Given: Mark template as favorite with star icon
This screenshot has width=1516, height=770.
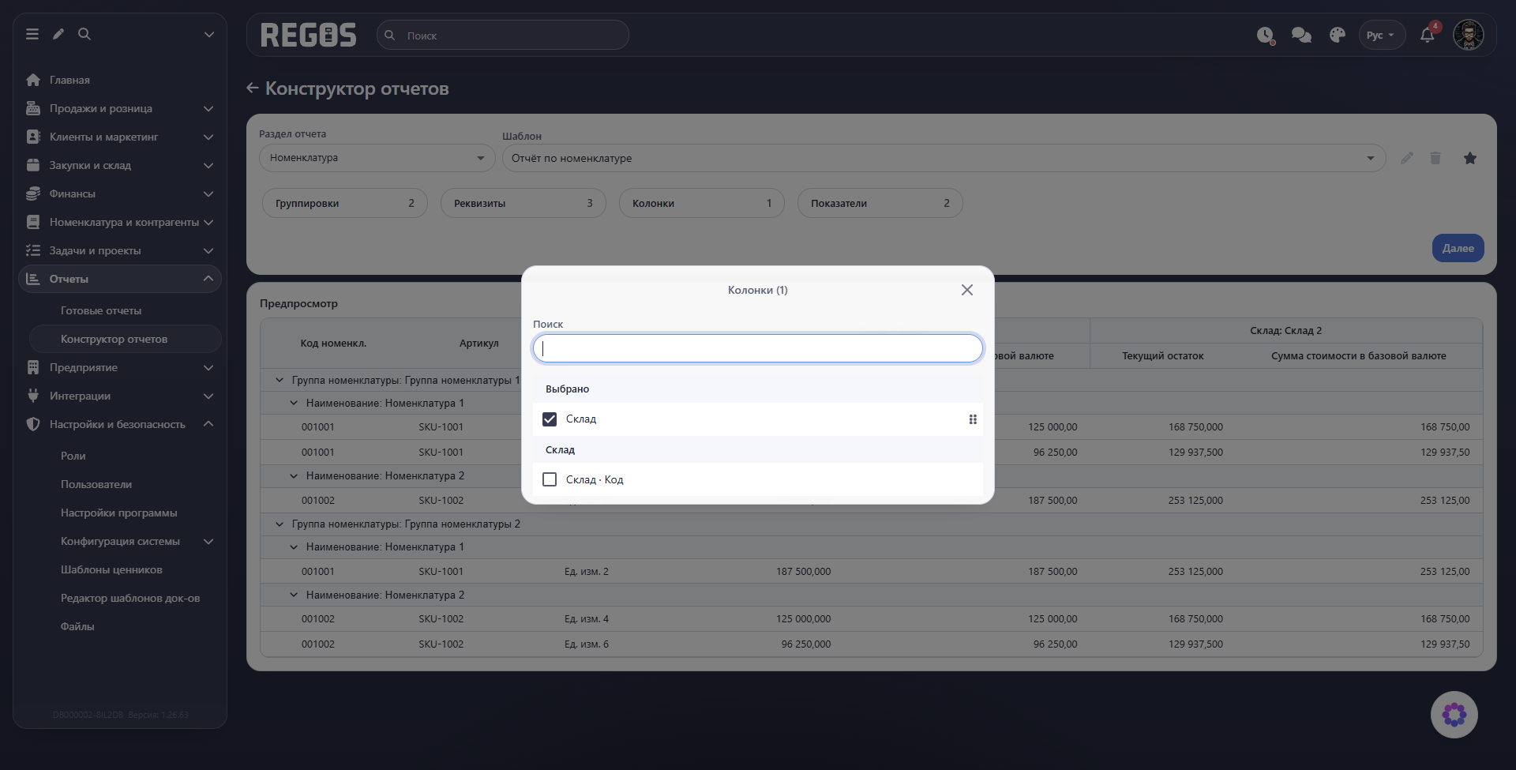Looking at the screenshot, I should pyautogui.click(x=1470, y=158).
